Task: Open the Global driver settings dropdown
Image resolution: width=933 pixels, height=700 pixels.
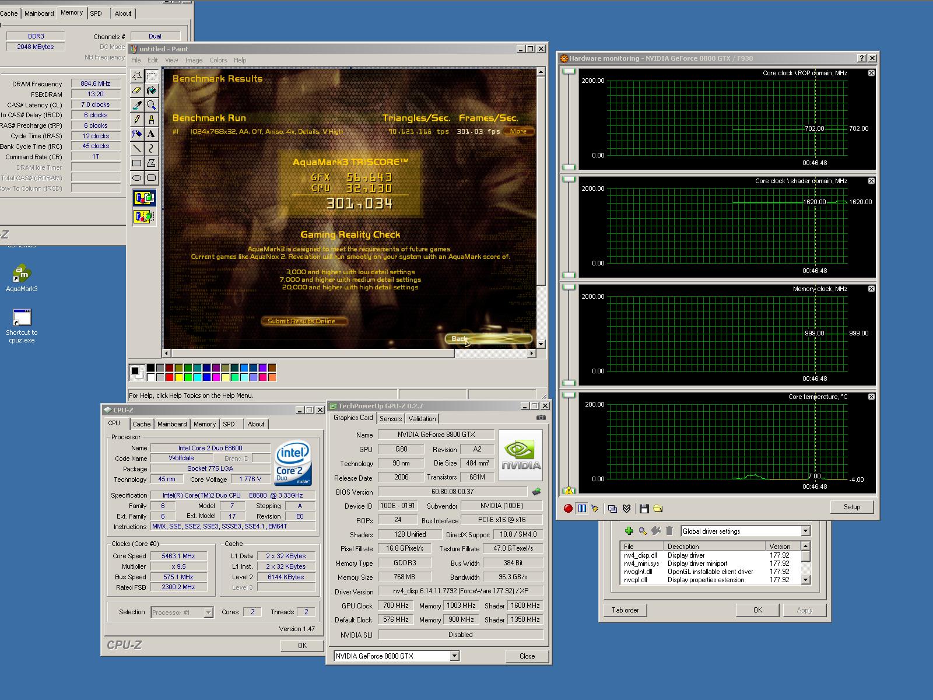Action: (x=805, y=531)
